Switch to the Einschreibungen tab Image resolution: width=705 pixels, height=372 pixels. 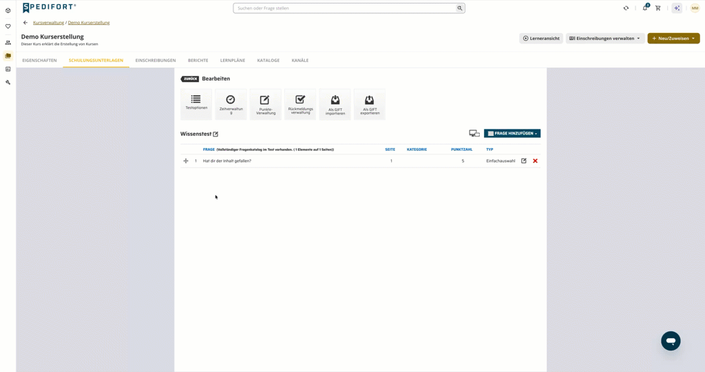click(156, 60)
